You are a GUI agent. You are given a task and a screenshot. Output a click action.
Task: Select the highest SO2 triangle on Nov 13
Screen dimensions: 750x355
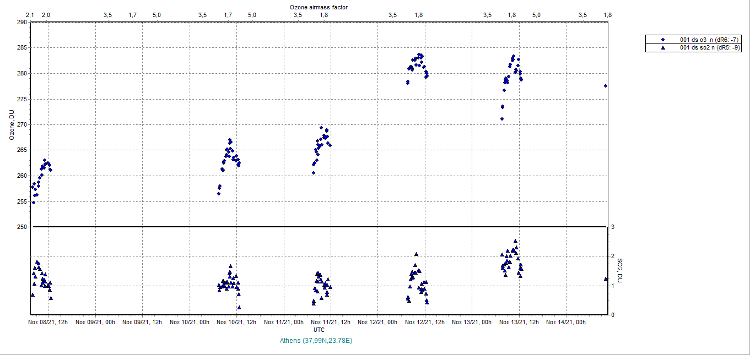click(x=515, y=241)
